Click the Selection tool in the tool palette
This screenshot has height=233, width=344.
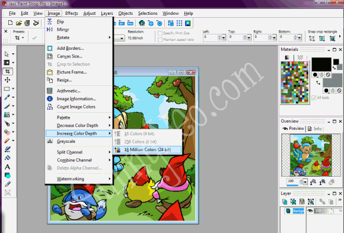pyautogui.click(x=7, y=89)
